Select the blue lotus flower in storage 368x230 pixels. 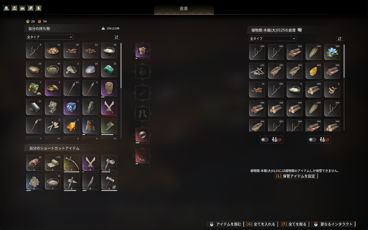332,52
